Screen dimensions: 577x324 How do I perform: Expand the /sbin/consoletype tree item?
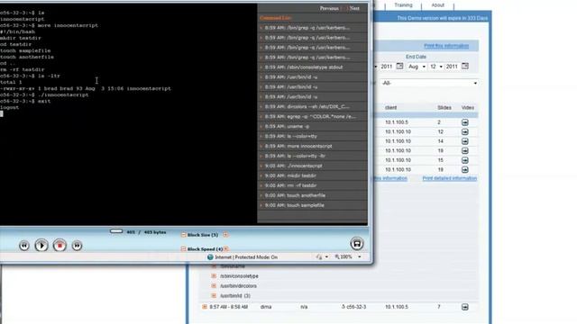coord(214,276)
